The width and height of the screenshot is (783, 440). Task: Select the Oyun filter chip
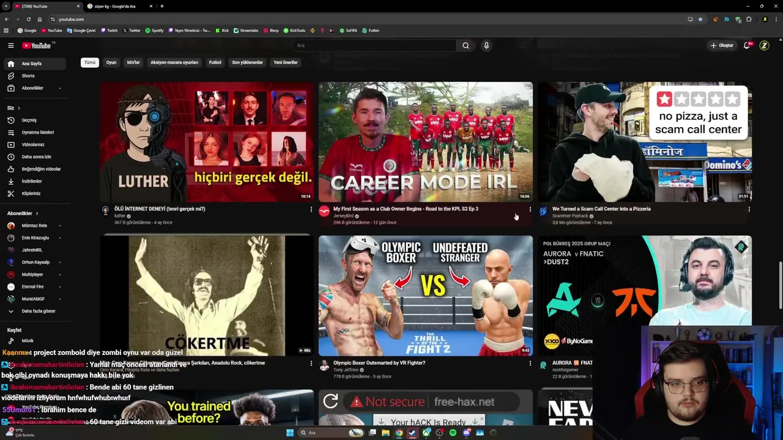pyautogui.click(x=111, y=62)
